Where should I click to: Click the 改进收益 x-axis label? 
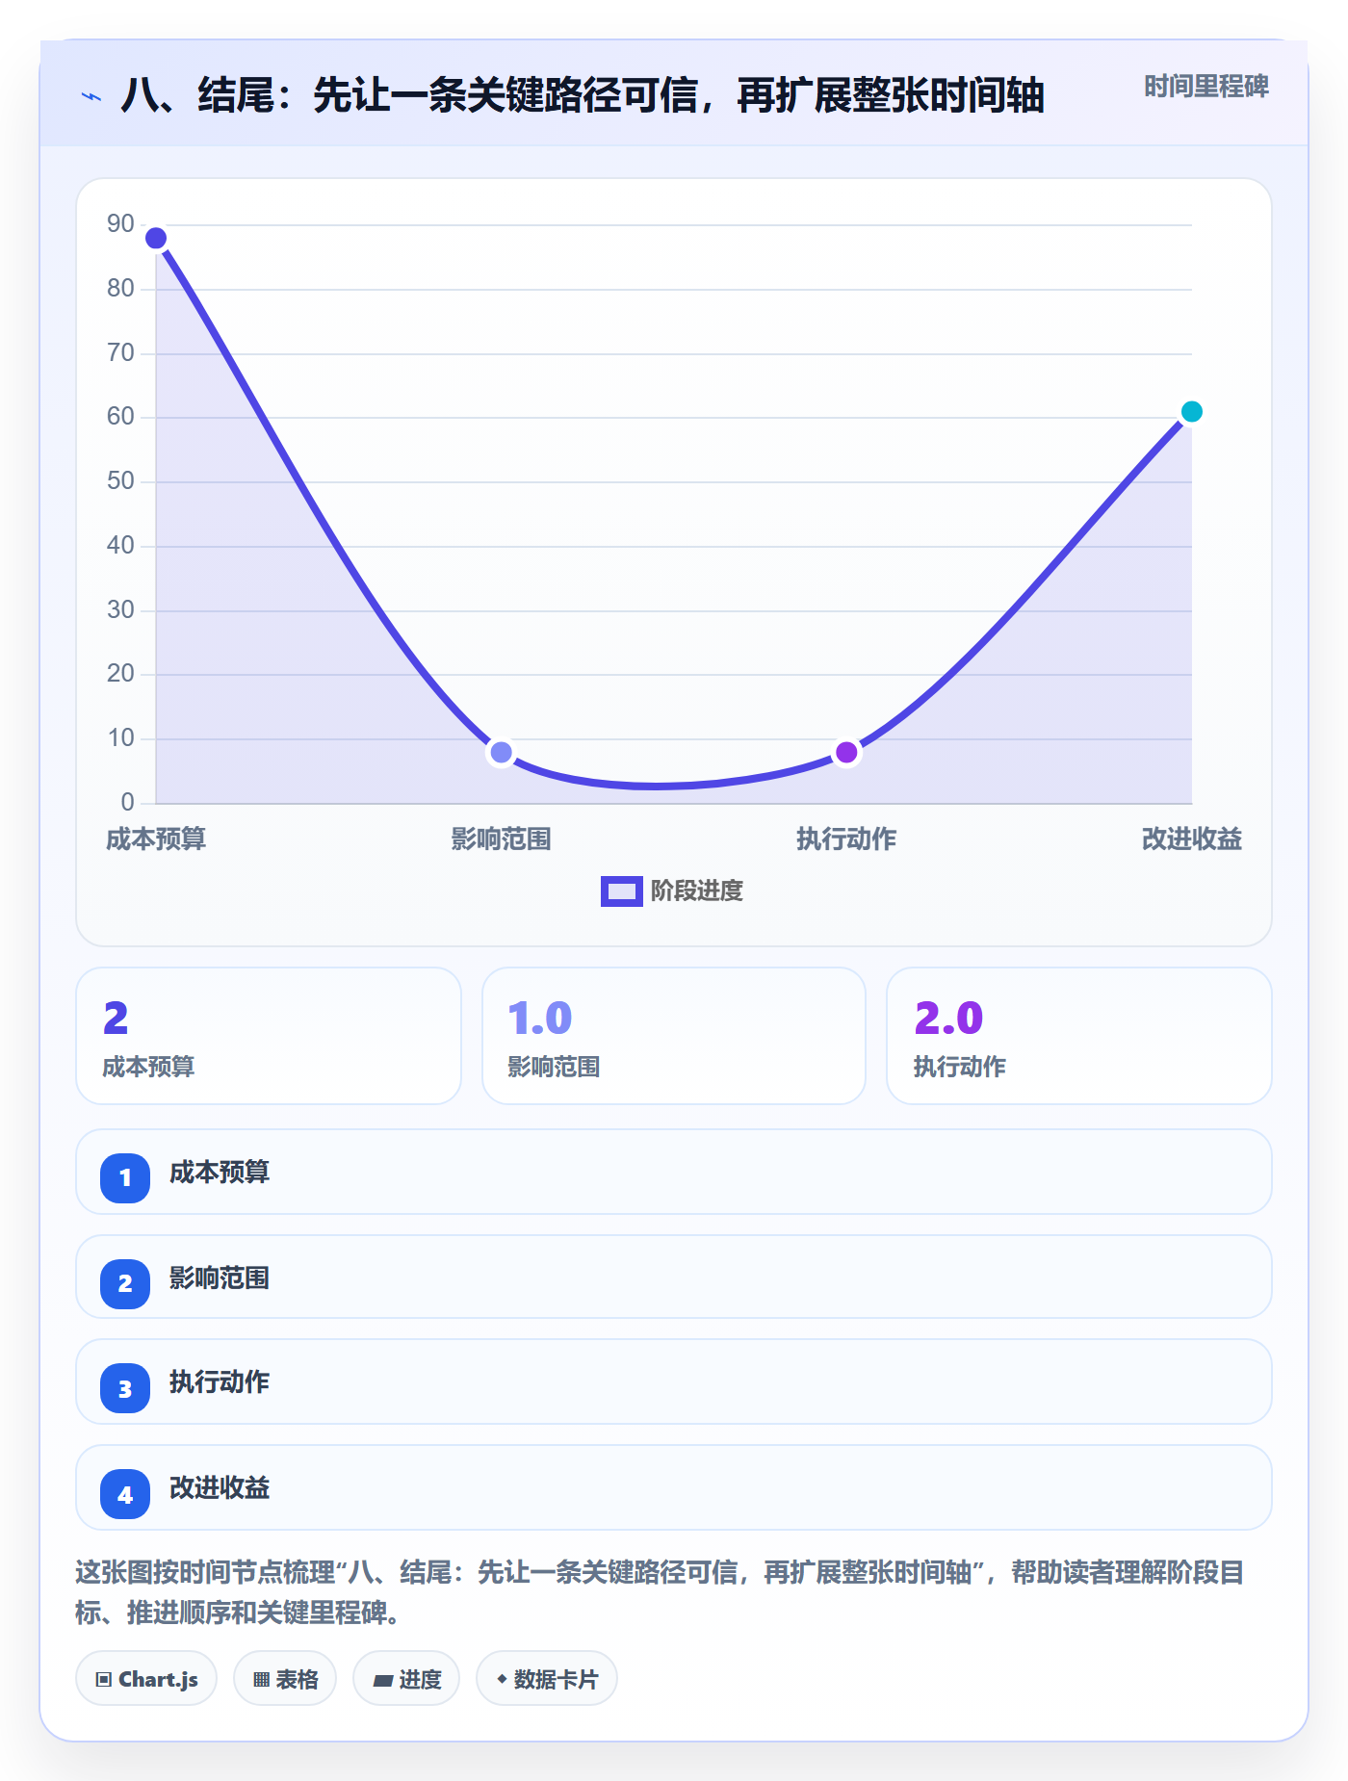click(1191, 839)
